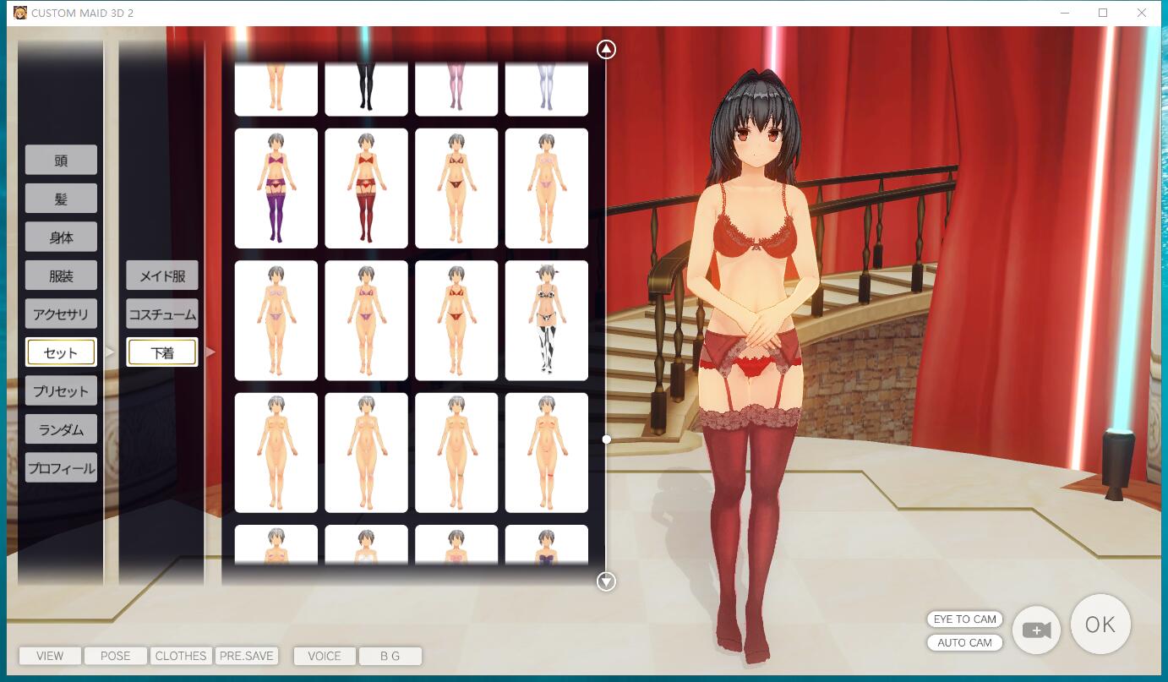Viewport: 1168px width, 682px height.
Task: Click the camera screenshot icon
Action: coord(1036,630)
